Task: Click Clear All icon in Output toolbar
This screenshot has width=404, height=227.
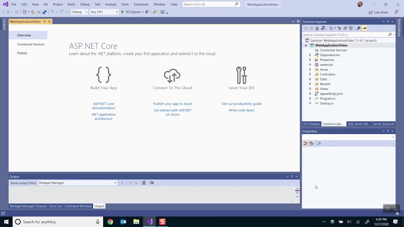Action: (144, 183)
